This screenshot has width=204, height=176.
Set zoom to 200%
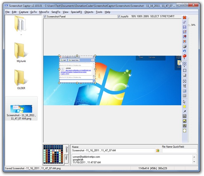click(146, 16)
